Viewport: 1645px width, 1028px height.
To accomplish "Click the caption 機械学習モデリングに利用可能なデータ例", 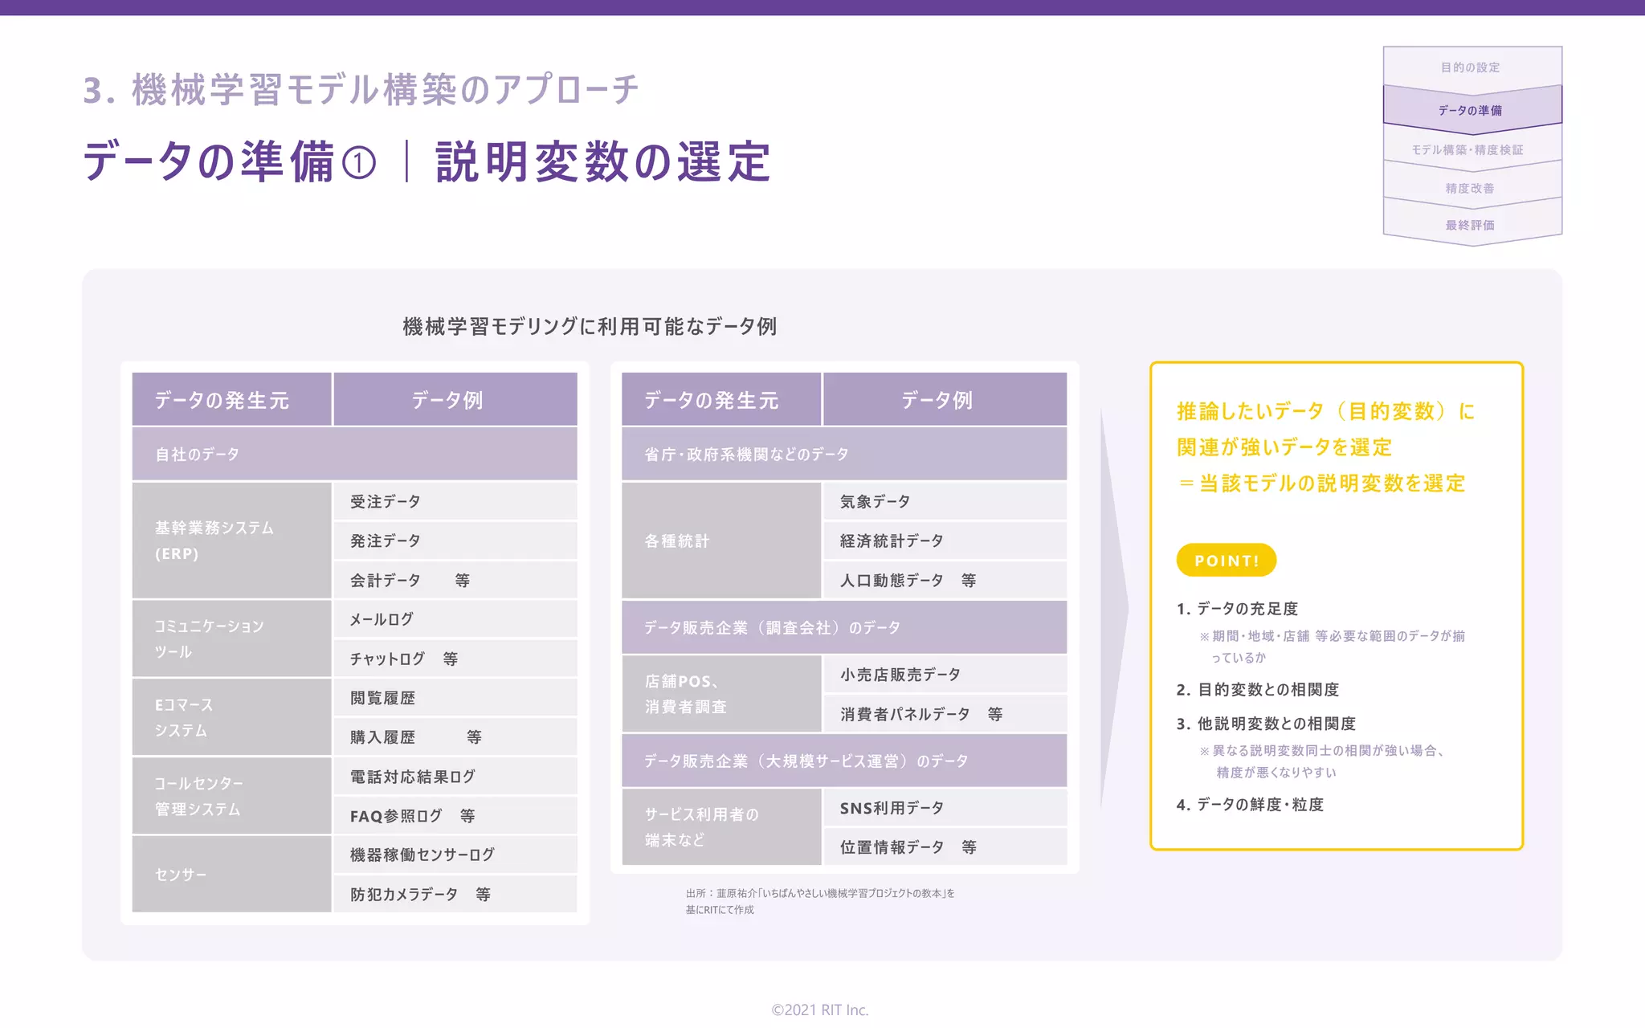I will pyautogui.click(x=590, y=326).
